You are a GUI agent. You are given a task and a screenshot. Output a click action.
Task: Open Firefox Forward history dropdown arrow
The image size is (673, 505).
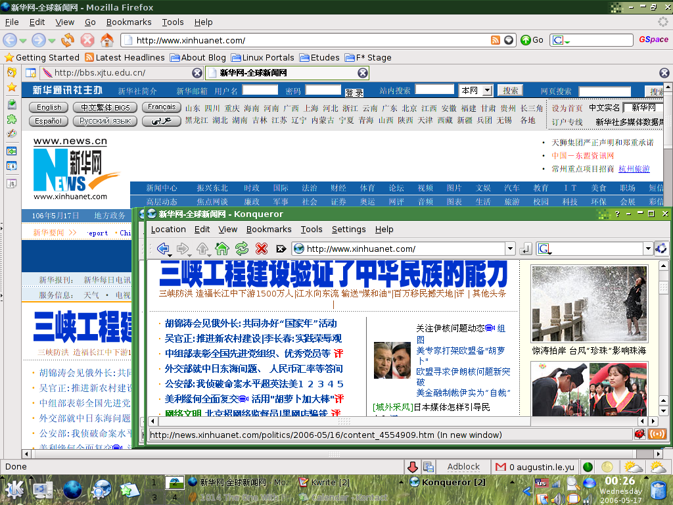[52, 41]
